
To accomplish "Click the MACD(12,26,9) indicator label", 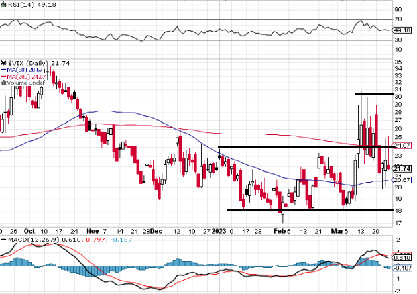I will [x=30, y=239].
